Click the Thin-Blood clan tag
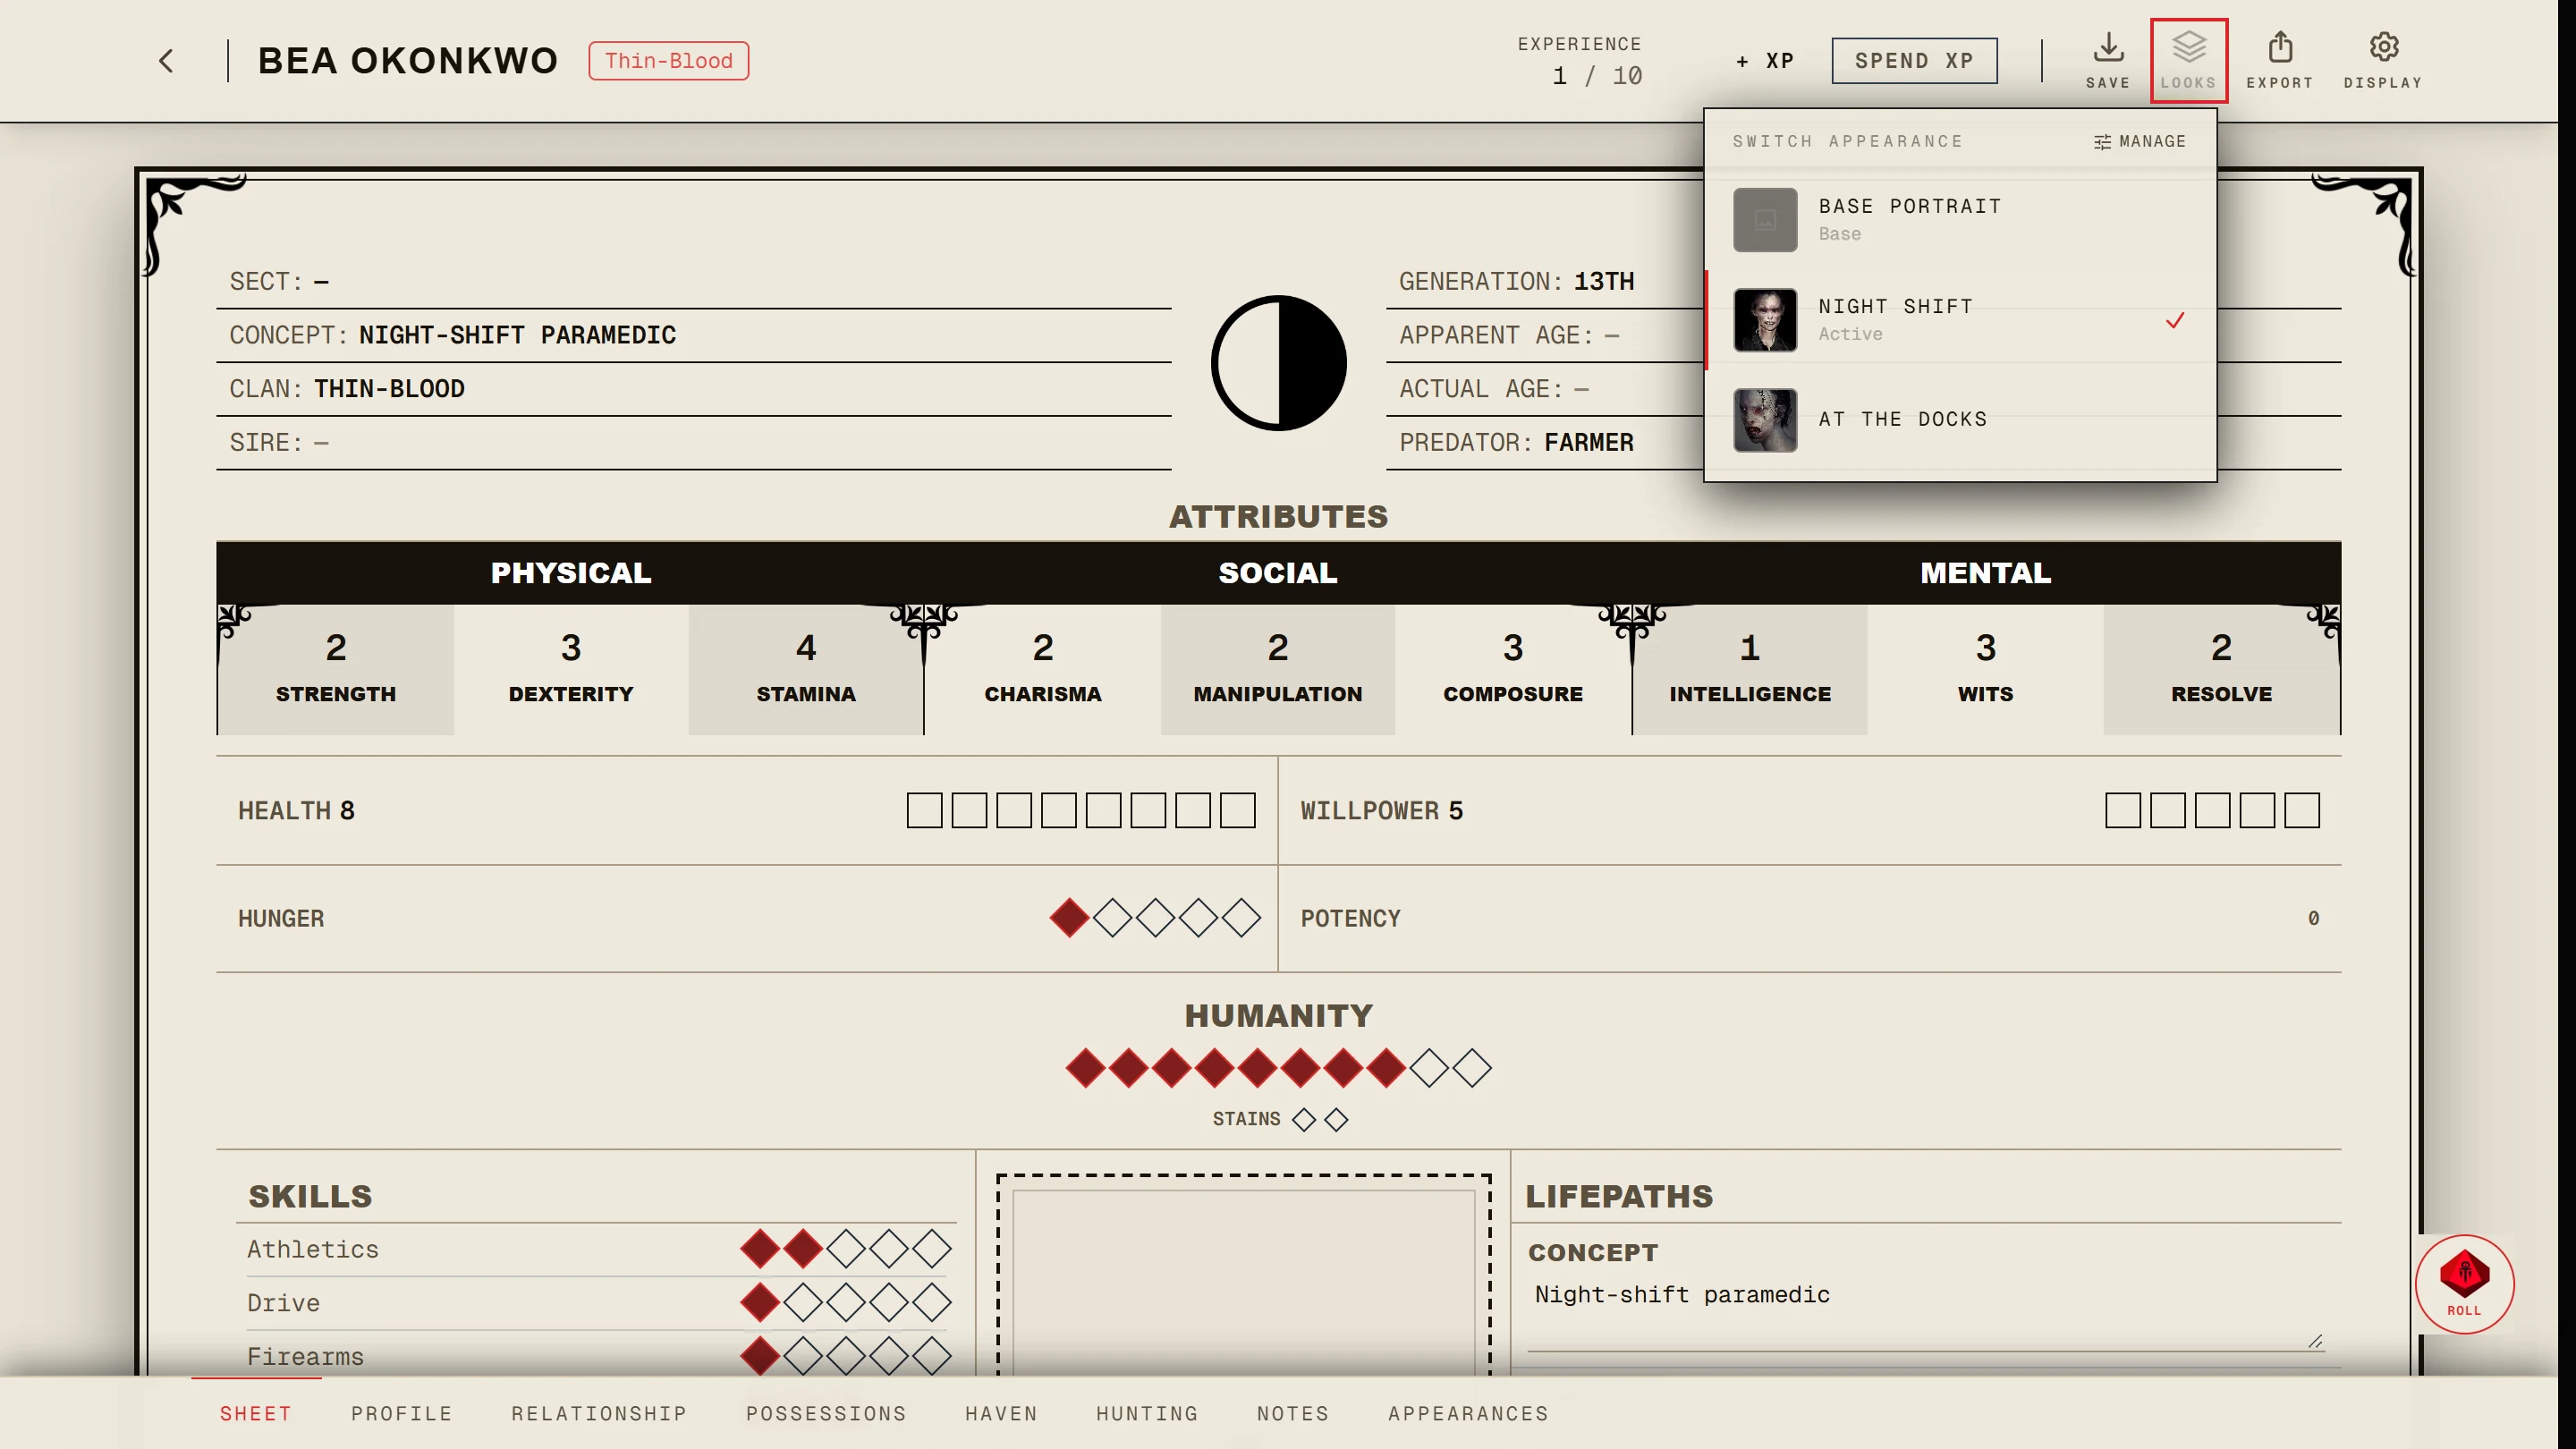 [x=668, y=61]
